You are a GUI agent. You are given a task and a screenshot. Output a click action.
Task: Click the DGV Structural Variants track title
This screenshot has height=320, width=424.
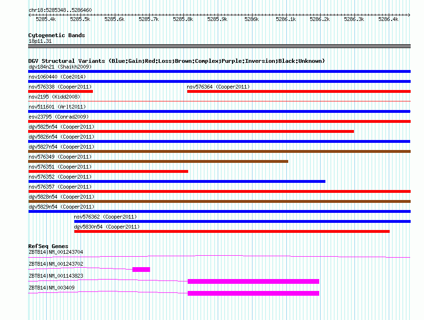tap(176, 61)
